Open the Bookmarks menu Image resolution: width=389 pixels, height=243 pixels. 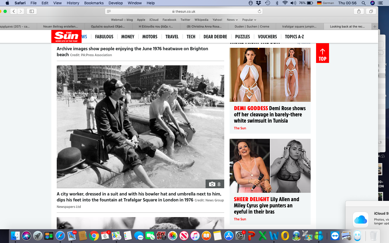click(x=94, y=3)
